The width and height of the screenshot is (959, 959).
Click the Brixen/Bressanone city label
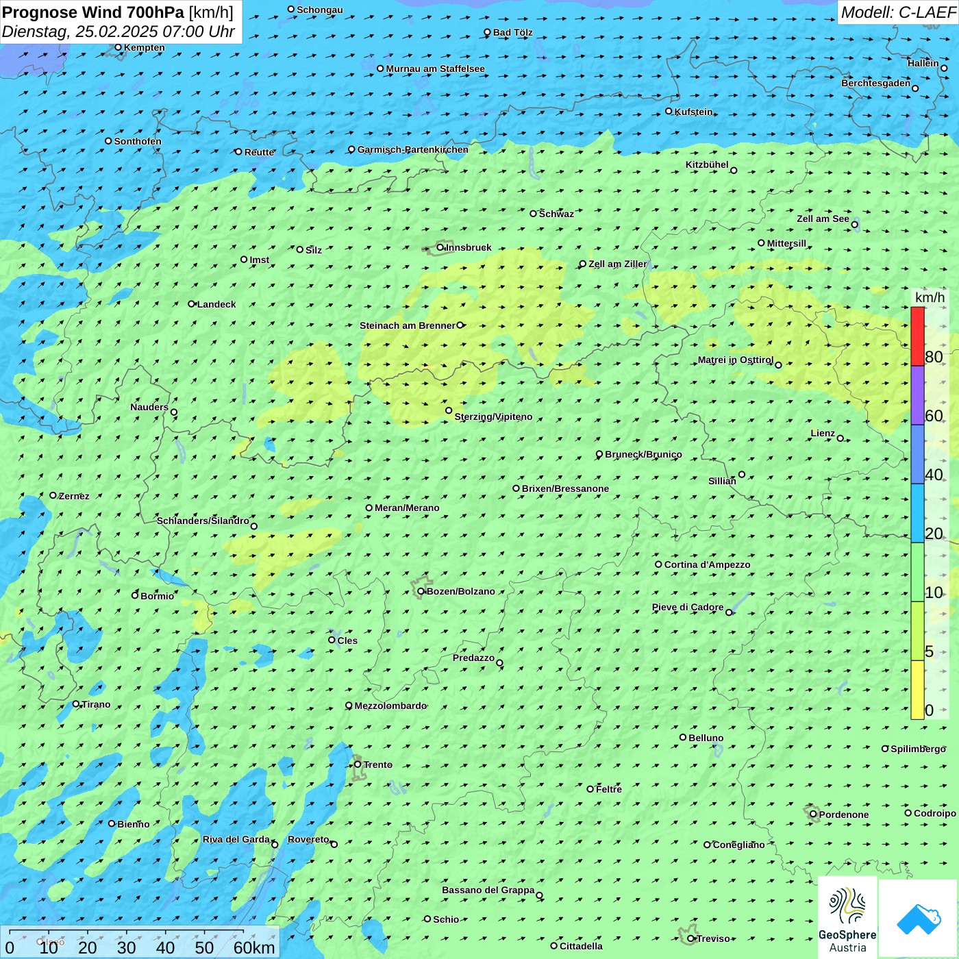[565, 488]
